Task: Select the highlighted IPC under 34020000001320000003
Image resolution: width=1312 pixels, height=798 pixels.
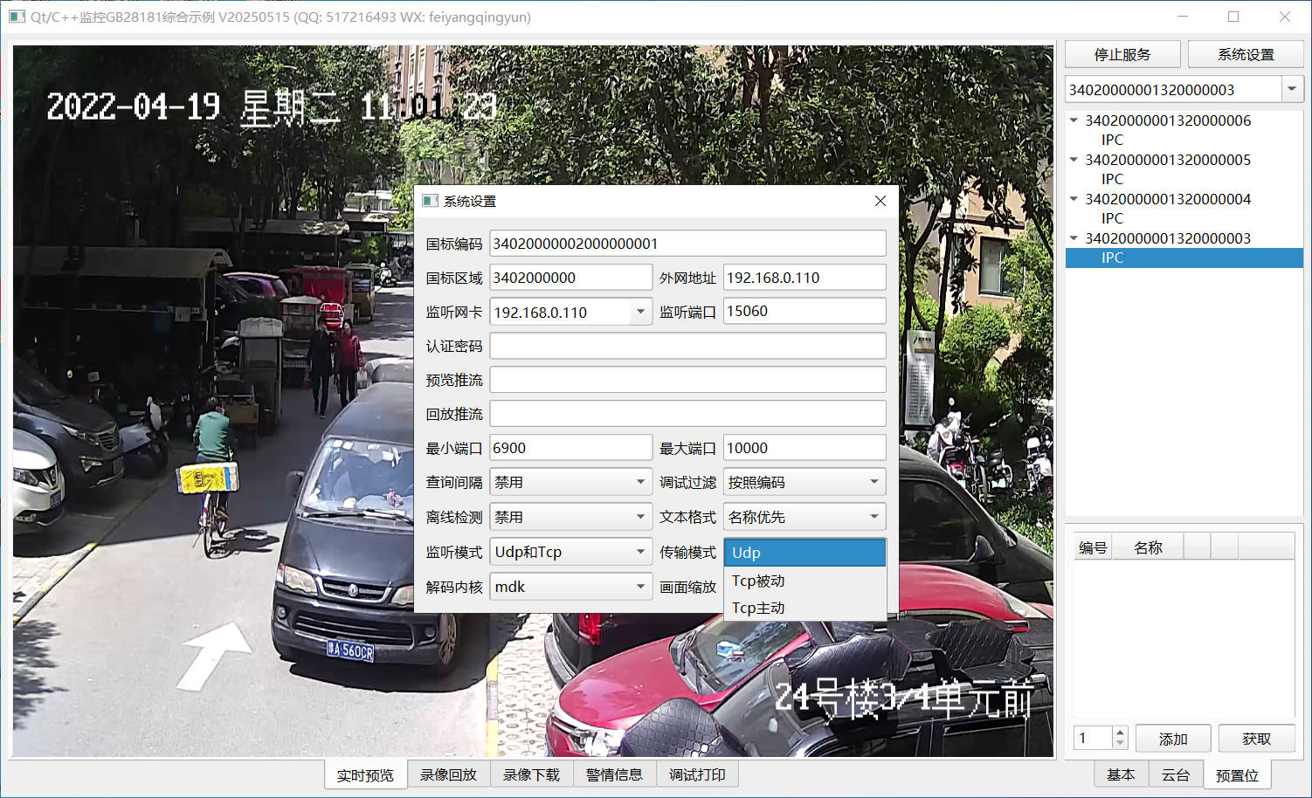Action: pos(1184,258)
